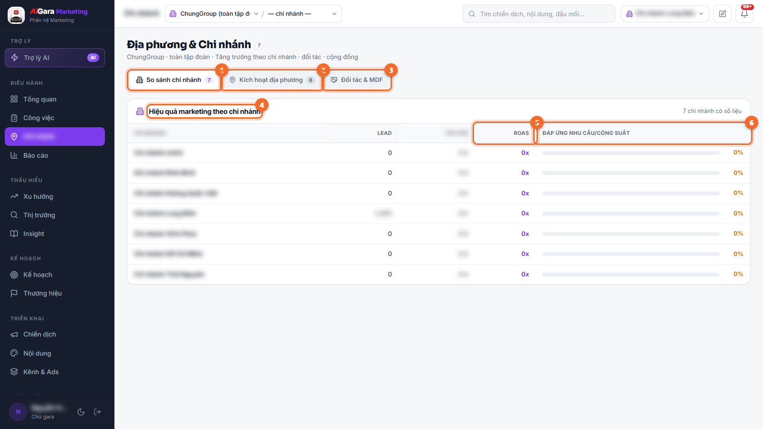Click the logout icon in sidebar footer
The image size is (763, 429).
(x=97, y=412)
